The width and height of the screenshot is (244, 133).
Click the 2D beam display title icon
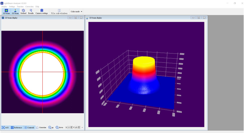point(3,18)
